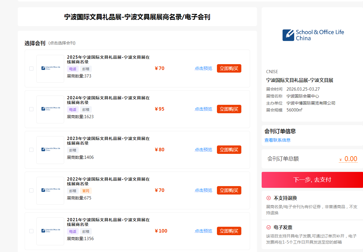Screen dimensions: 363x252
Task: Click the 2023 directory logo thumbnail
Action: click(x=50, y=150)
